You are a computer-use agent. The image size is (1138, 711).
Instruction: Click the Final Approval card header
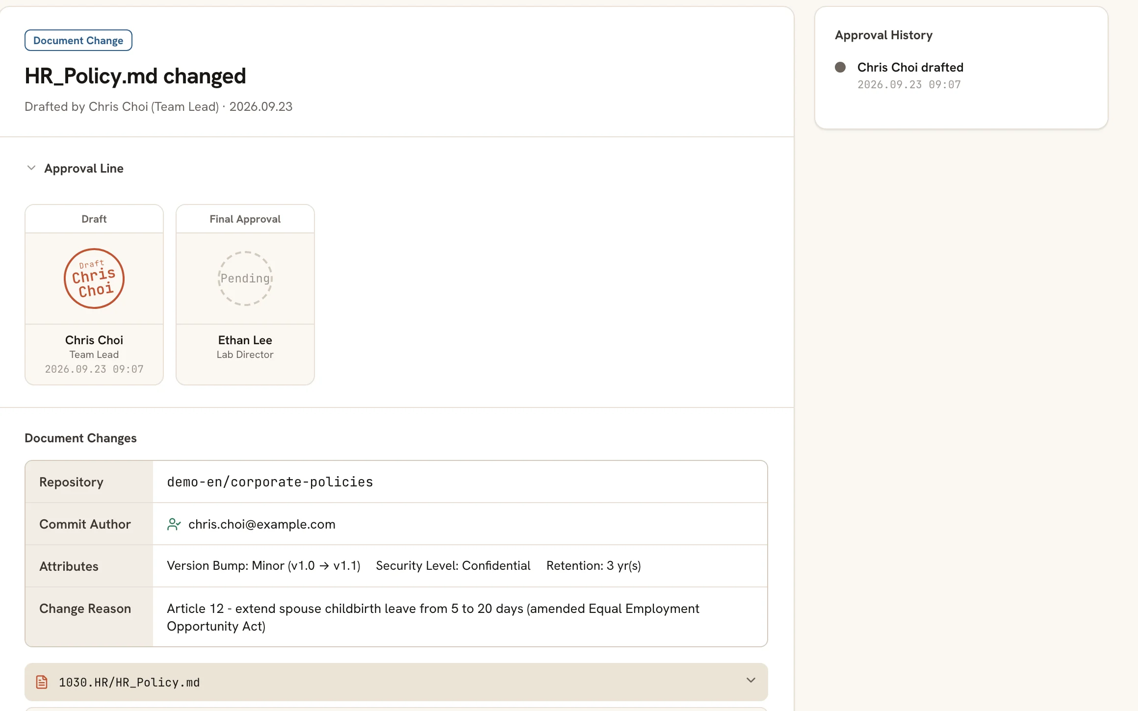(245, 219)
